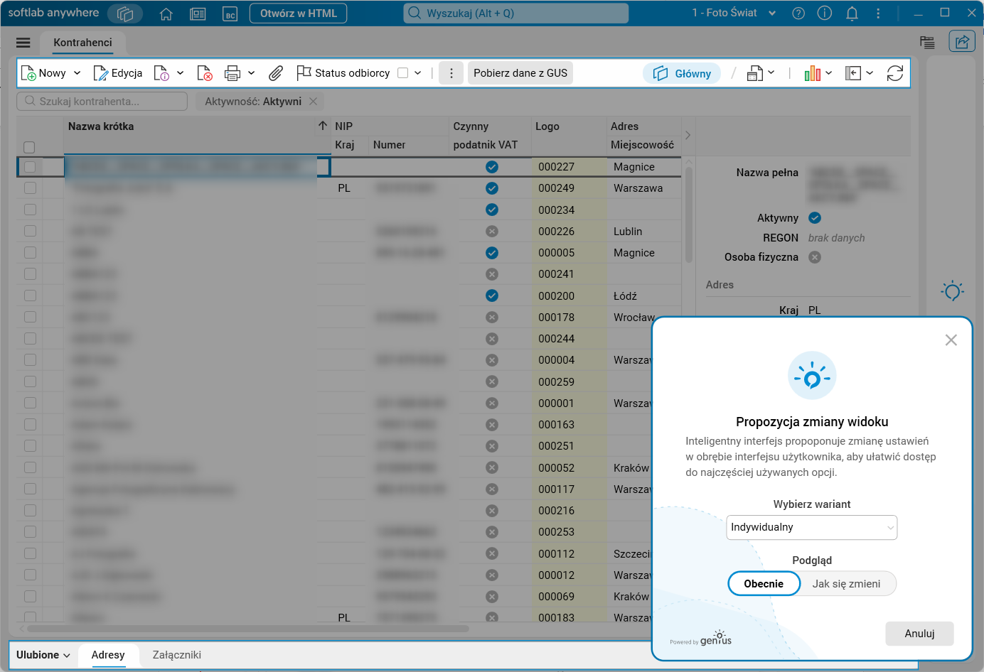Click the BC icon in title bar

coord(230,13)
